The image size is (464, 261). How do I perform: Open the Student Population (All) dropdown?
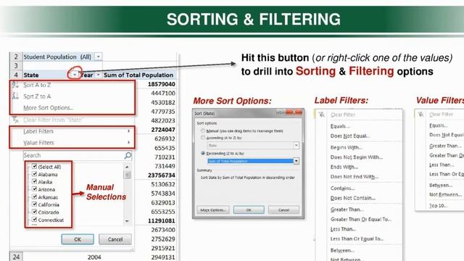coord(99,57)
